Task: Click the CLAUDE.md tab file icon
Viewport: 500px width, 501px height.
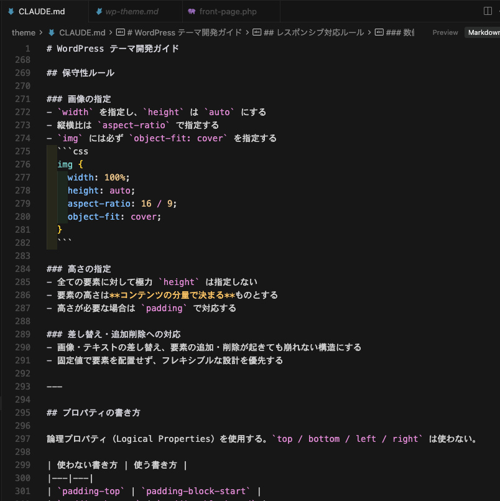Action: (x=11, y=11)
